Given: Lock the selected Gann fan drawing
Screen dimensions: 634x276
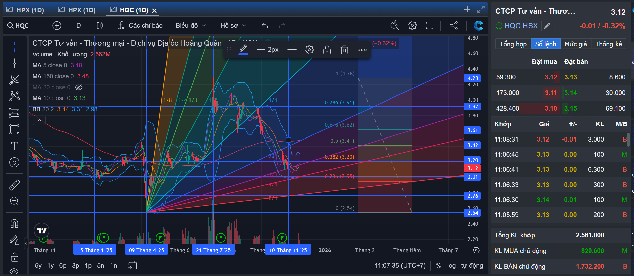Looking at the screenshot, I should pyautogui.click(x=327, y=50).
